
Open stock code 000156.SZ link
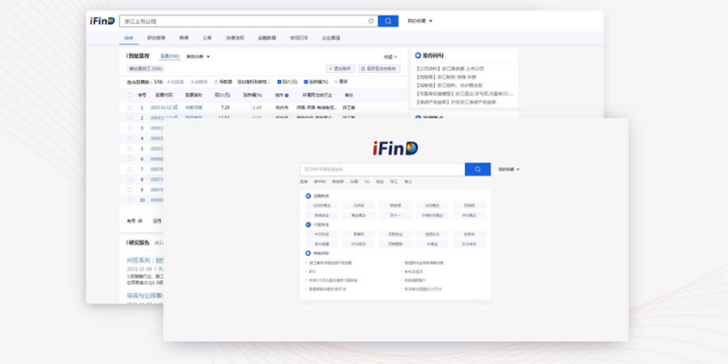coord(161,107)
